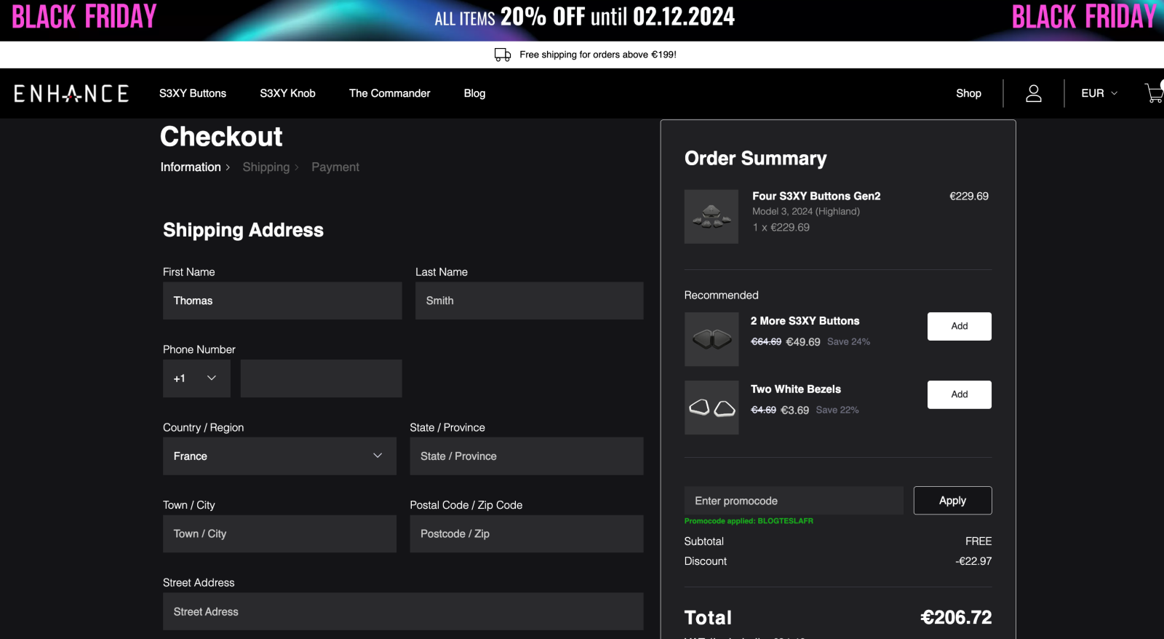Click the Last Name field with Smith
Image resolution: width=1164 pixels, height=639 pixels.
[x=529, y=301]
